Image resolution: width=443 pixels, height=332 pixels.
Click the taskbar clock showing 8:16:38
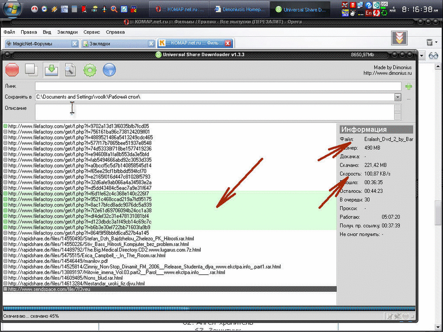tap(421, 10)
